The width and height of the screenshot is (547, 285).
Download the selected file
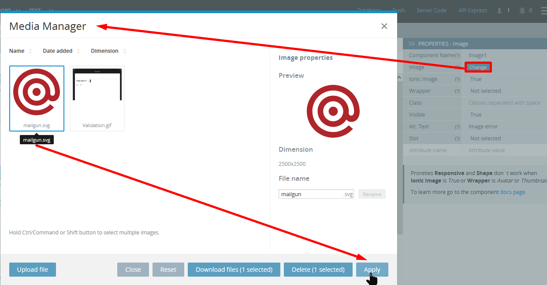[x=234, y=270]
